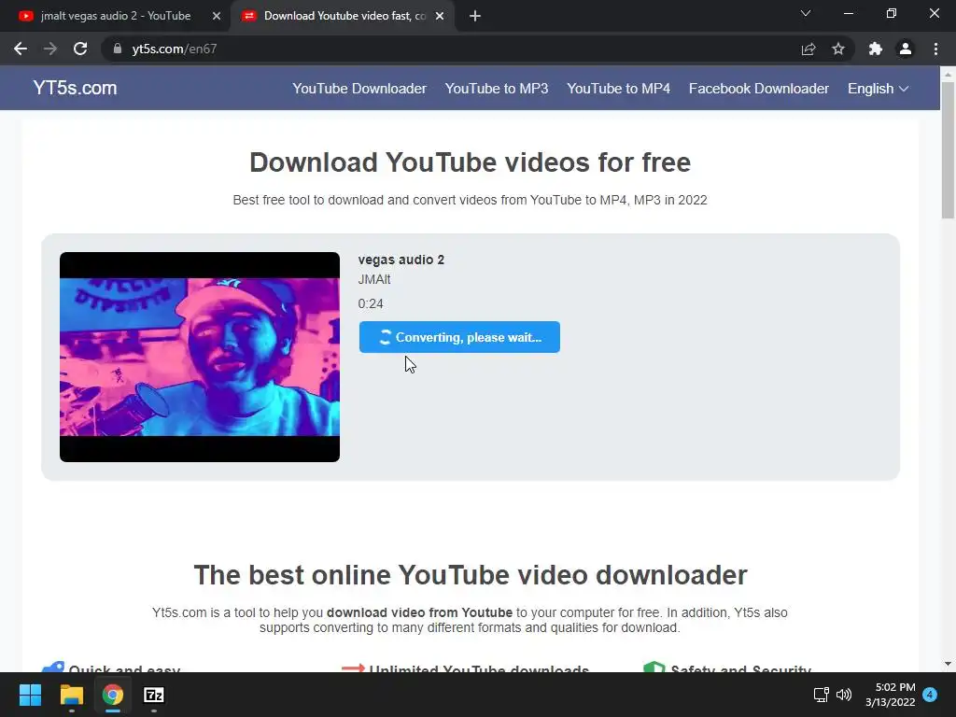The image size is (956, 717).
Task: Open the YouTube to MP4 nav link
Action: pyautogui.click(x=619, y=89)
